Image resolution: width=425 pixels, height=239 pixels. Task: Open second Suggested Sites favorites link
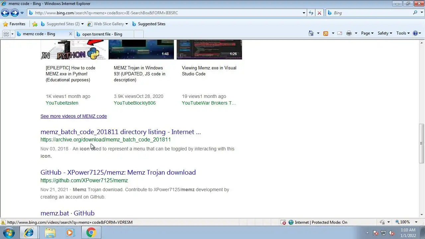[148, 24]
